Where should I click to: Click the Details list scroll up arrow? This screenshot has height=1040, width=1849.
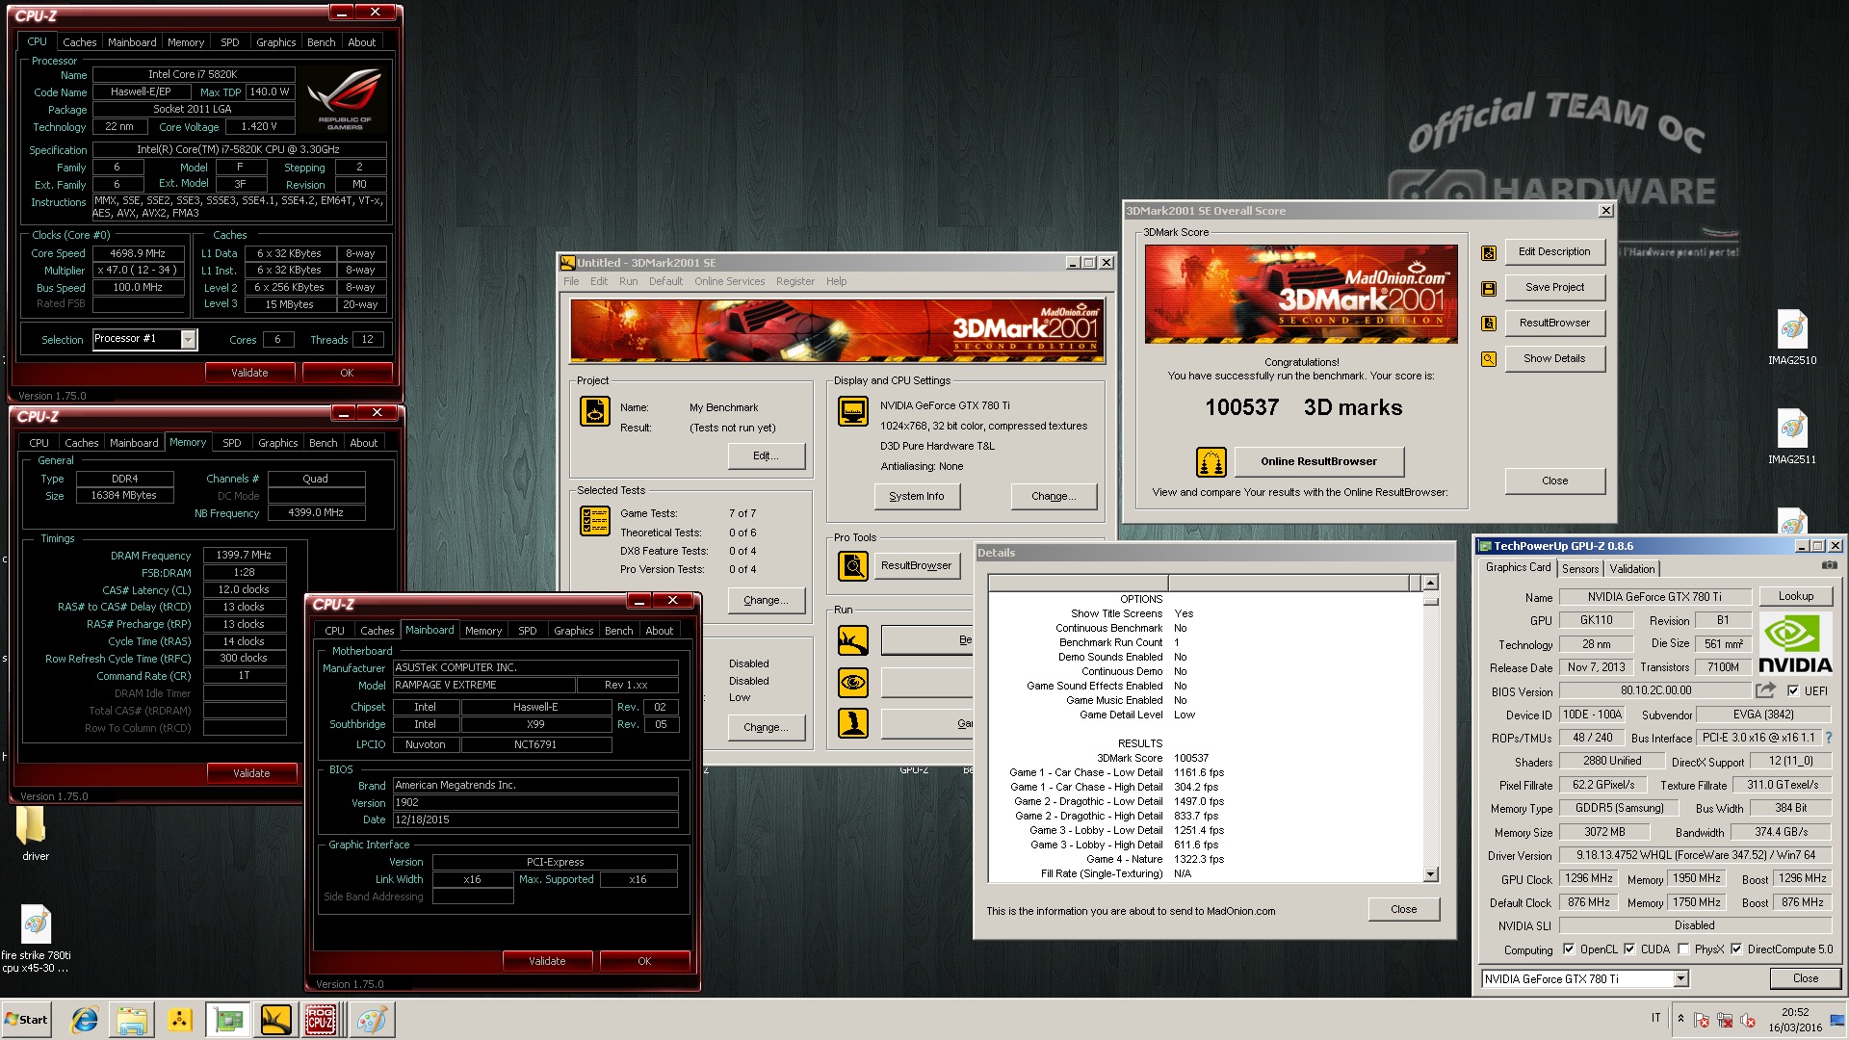point(1431,583)
